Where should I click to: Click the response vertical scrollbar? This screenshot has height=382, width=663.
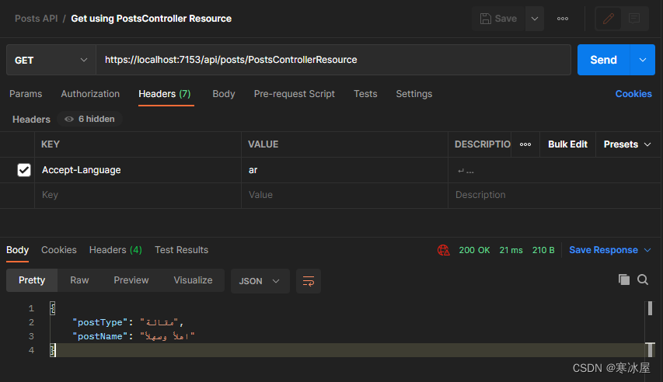point(650,330)
